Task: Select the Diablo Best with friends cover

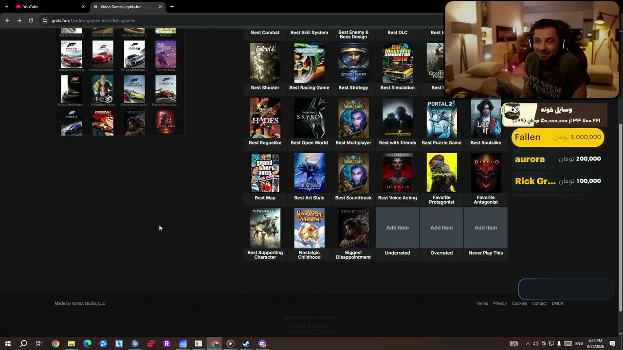Action: pyautogui.click(x=398, y=173)
